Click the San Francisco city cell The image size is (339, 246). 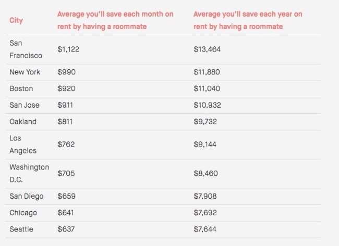pyautogui.click(x=26, y=49)
